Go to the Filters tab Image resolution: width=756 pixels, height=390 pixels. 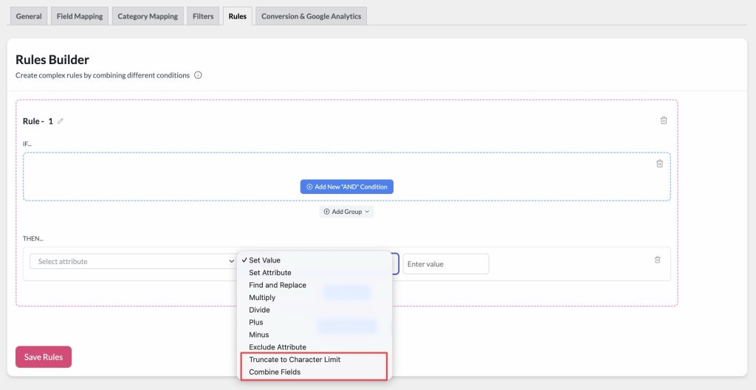coord(203,16)
